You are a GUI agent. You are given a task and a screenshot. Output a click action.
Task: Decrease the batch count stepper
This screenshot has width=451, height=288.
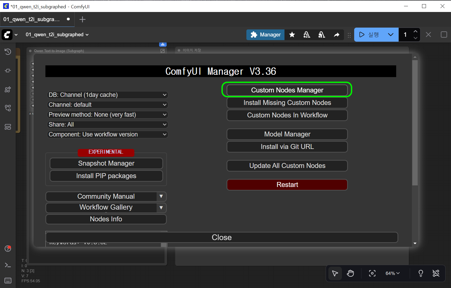pos(416,38)
